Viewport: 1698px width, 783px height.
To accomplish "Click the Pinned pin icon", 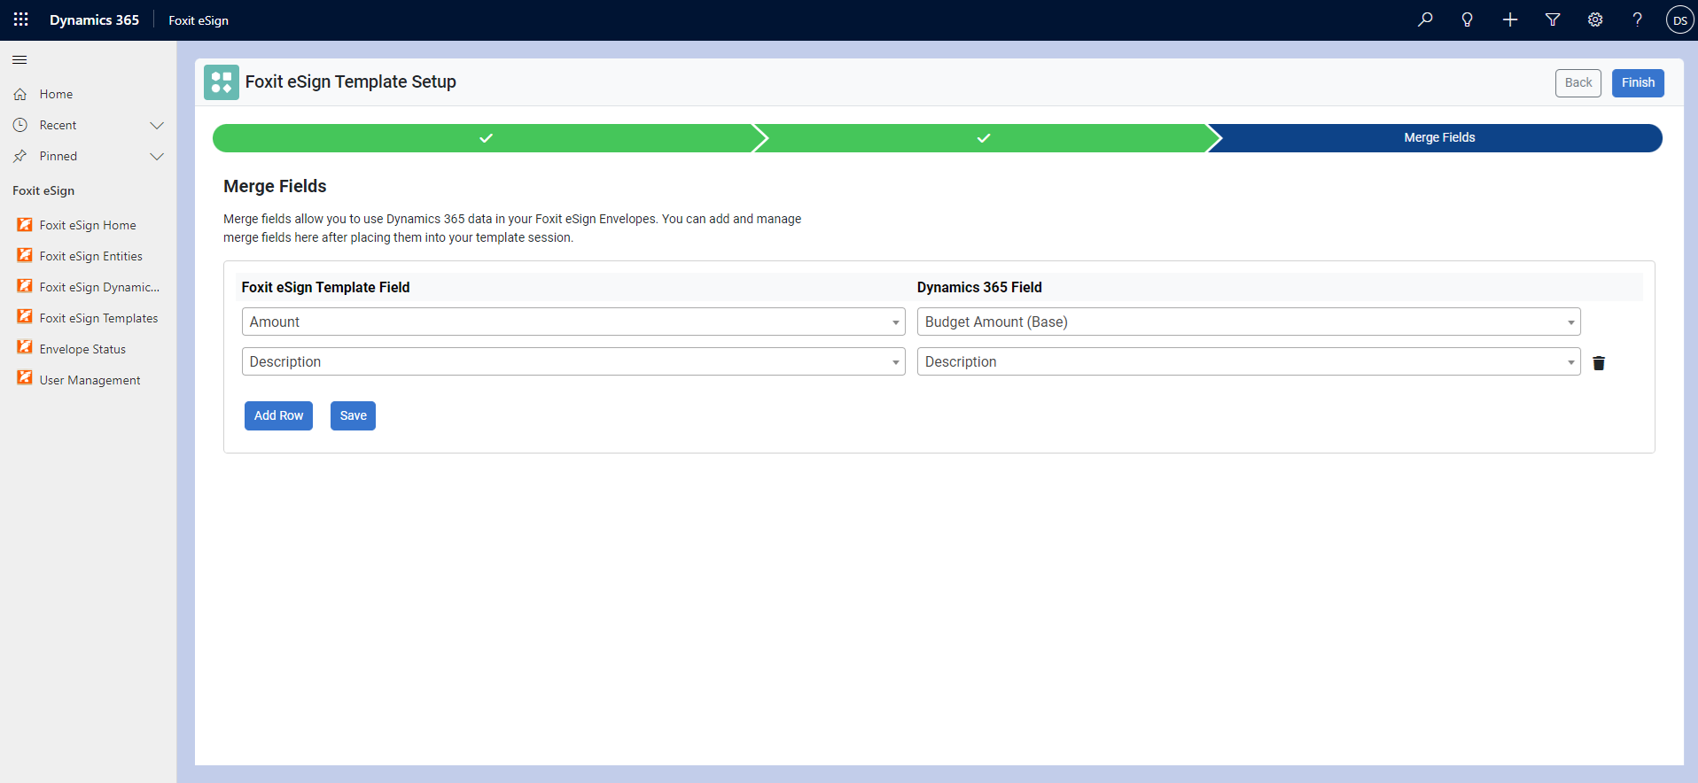I will click(x=20, y=156).
